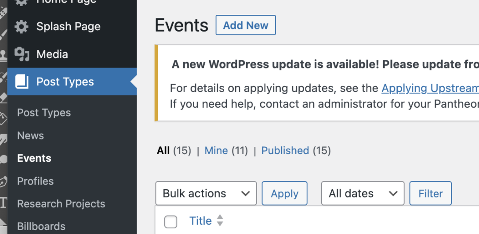Expand the All dates dropdown

point(363,193)
